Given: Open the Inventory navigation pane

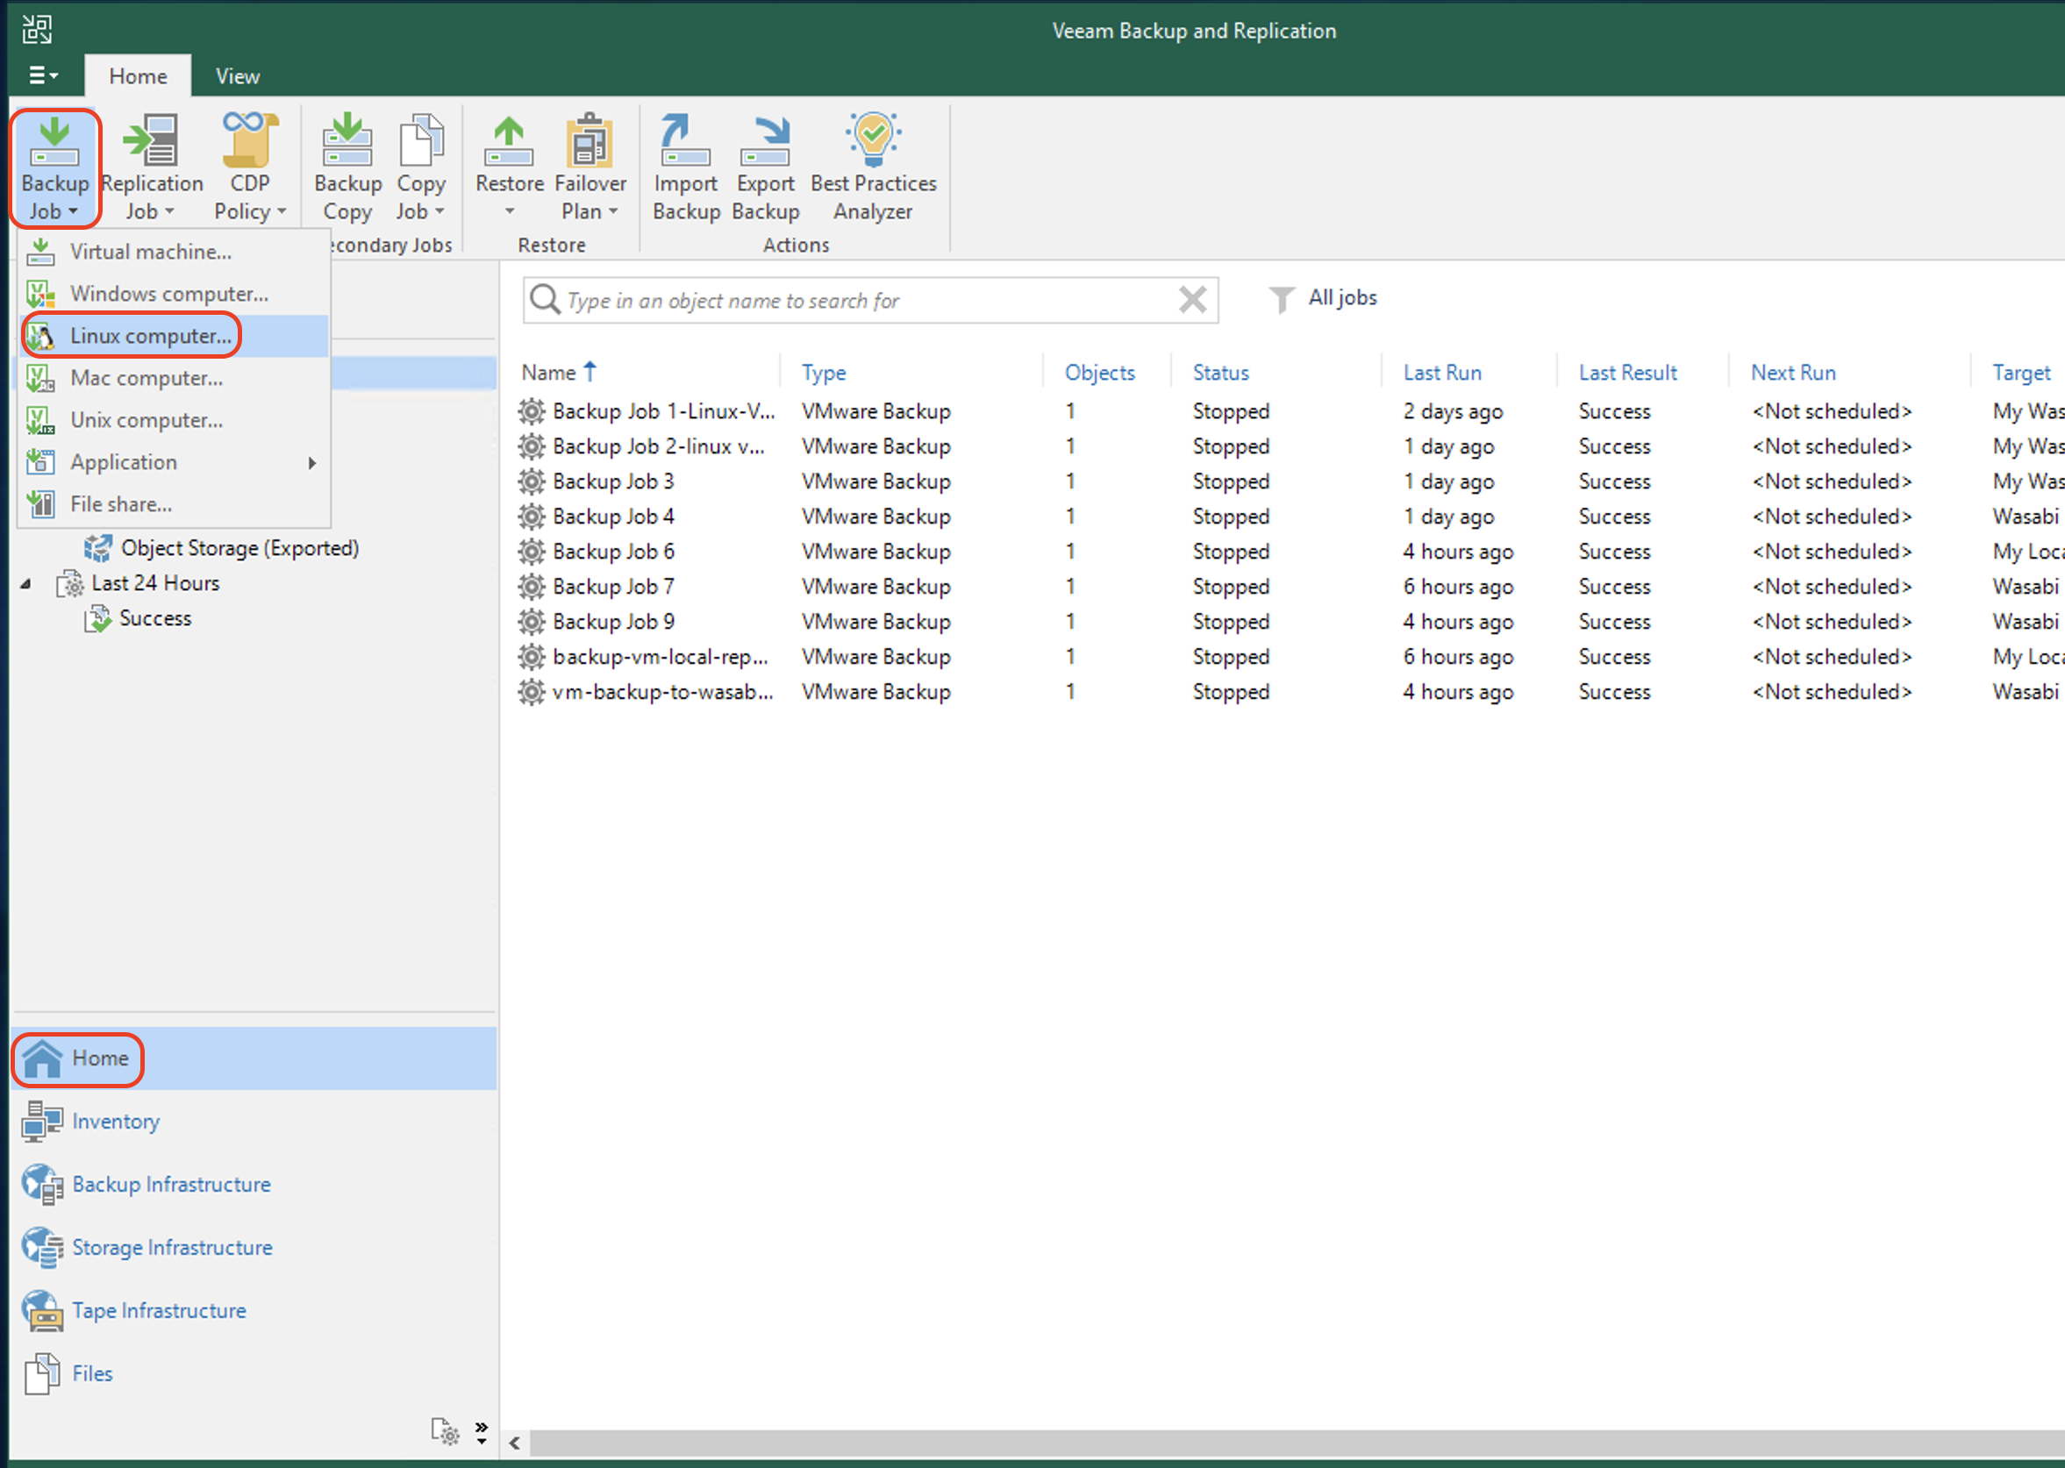Looking at the screenshot, I should tap(254, 1122).
